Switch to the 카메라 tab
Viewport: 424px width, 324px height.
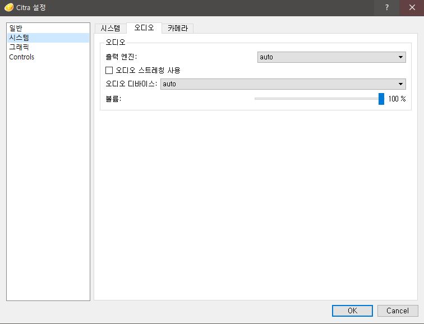177,28
